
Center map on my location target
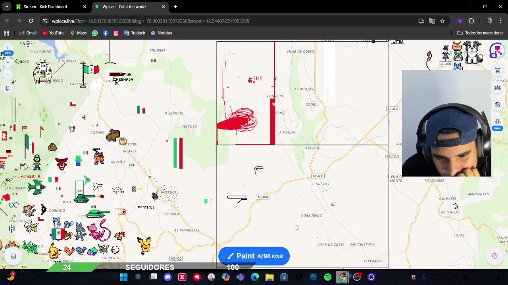(x=495, y=256)
